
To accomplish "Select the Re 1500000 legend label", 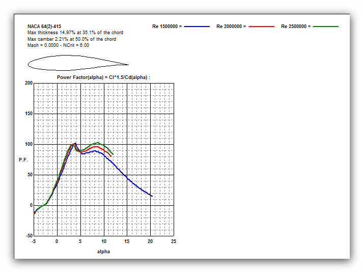I will (166, 26).
